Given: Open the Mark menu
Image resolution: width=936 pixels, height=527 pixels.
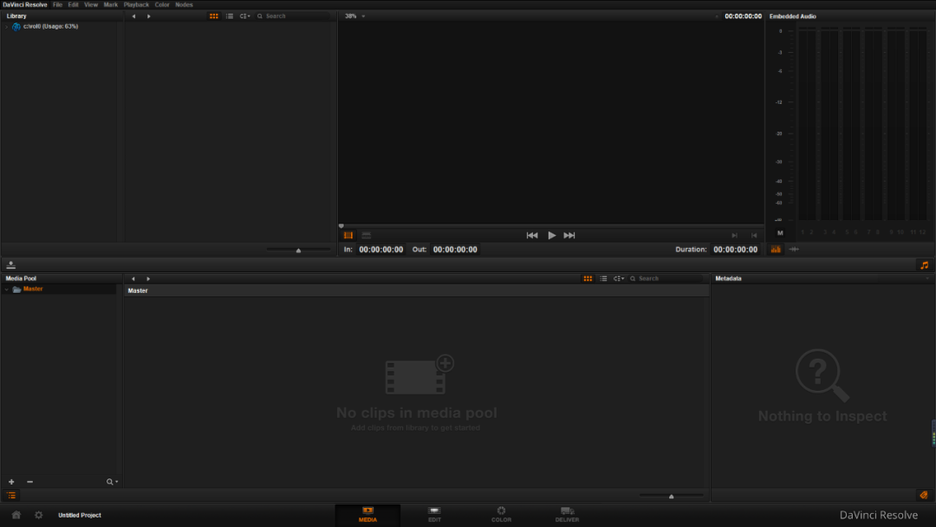Looking at the screenshot, I should coord(110,5).
